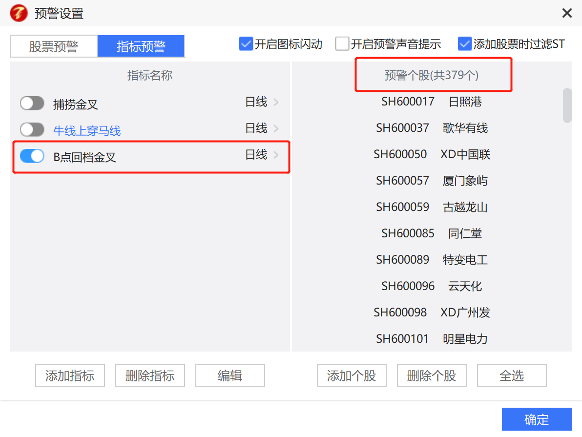Click the 全选 button
The width and height of the screenshot is (582, 437).
pyautogui.click(x=512, y=375)
